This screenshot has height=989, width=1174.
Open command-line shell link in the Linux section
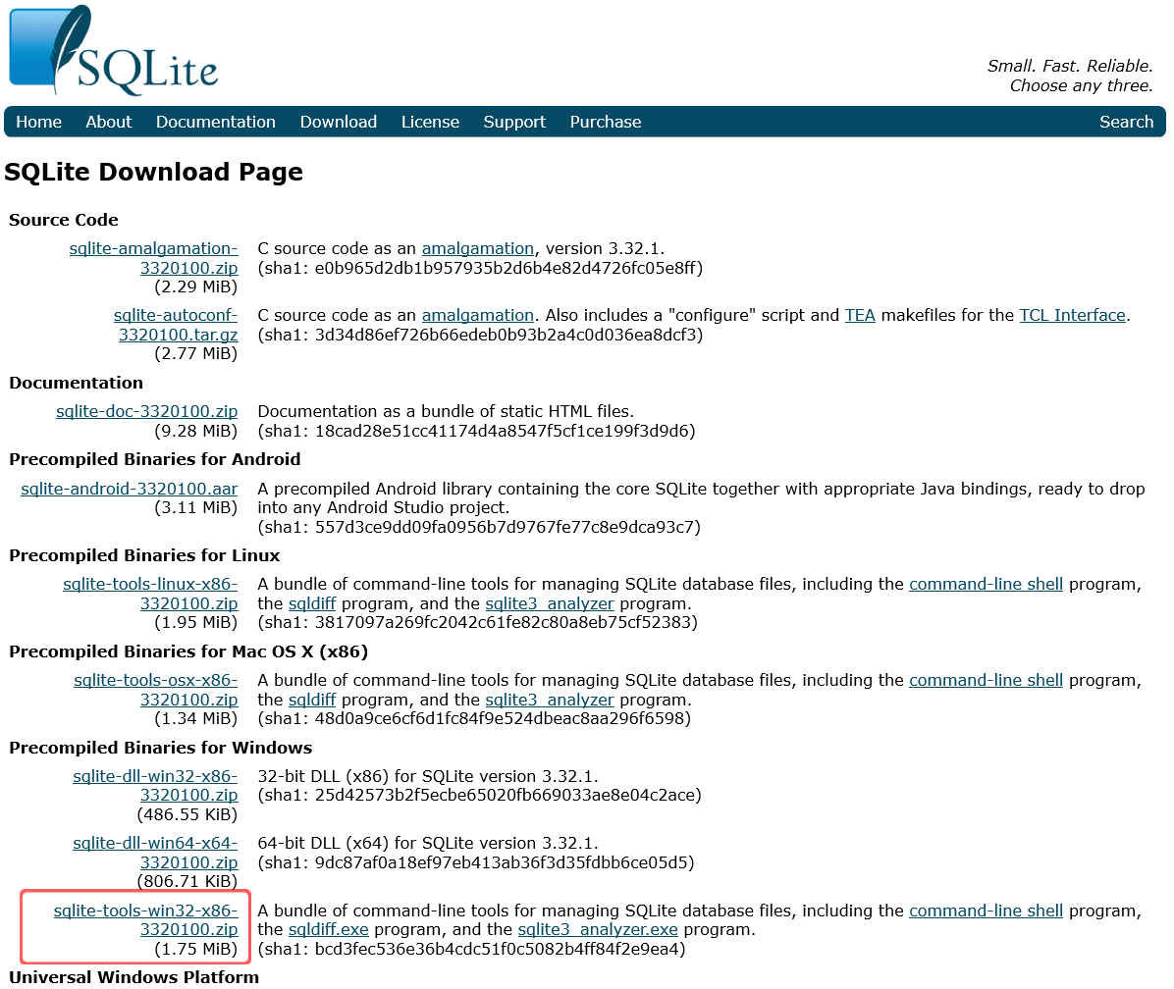pos(986,584)
